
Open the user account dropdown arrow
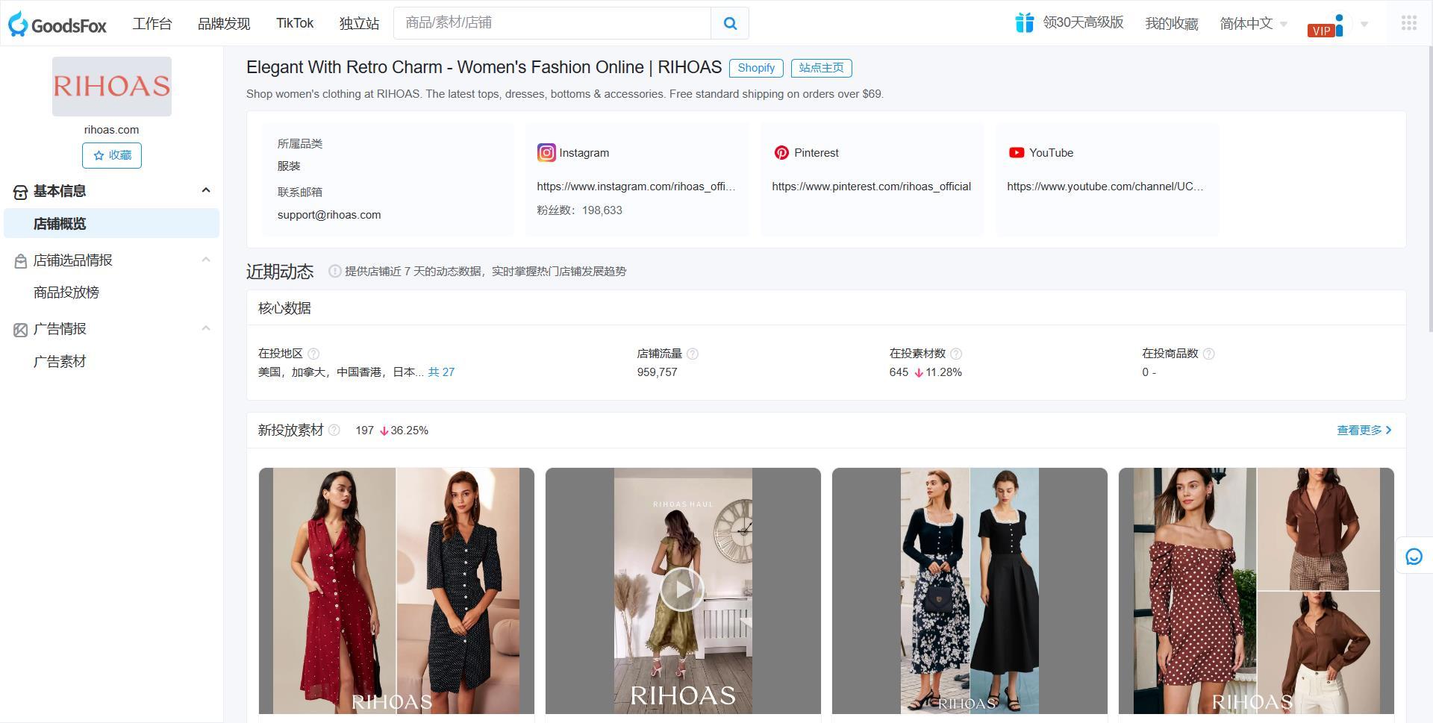1364,23
